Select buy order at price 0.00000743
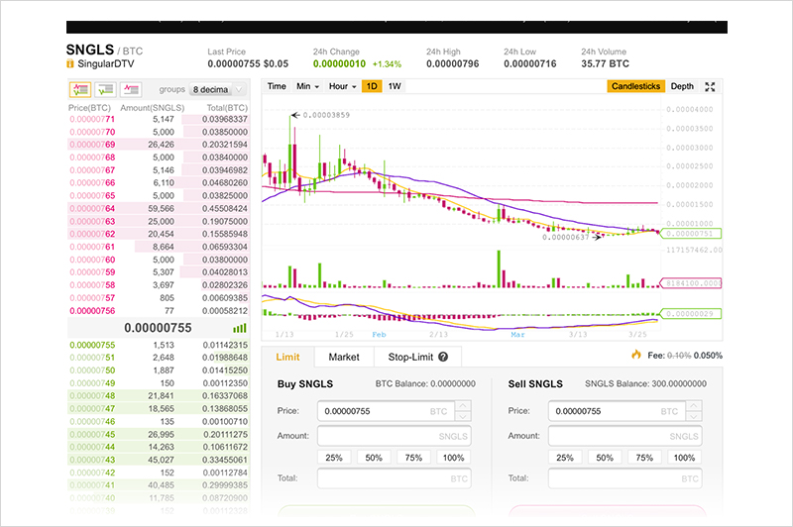The image size is (793, 527). click(159, 460)
